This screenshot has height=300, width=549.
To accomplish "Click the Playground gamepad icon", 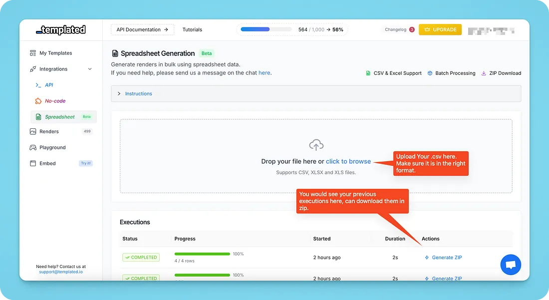I will pos(33,148).
